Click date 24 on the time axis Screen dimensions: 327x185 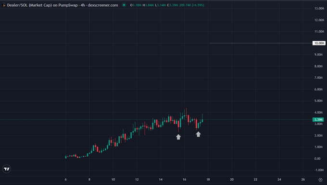279,180
